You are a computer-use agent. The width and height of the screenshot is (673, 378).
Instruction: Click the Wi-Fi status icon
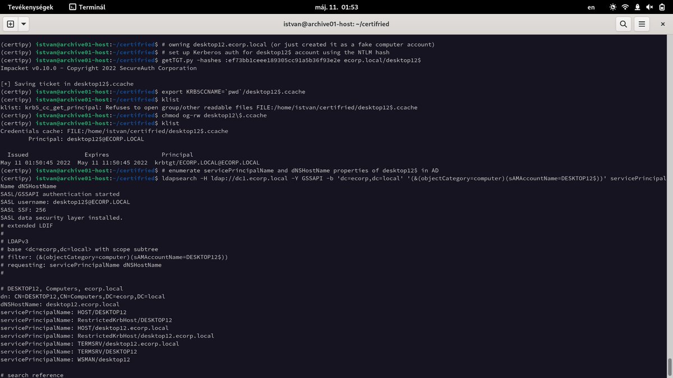625,7
